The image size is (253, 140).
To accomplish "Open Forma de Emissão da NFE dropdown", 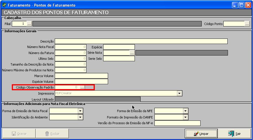I will (186, 111).
